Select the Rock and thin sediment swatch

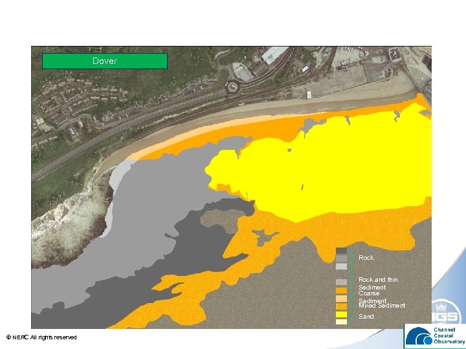(341, 282)
